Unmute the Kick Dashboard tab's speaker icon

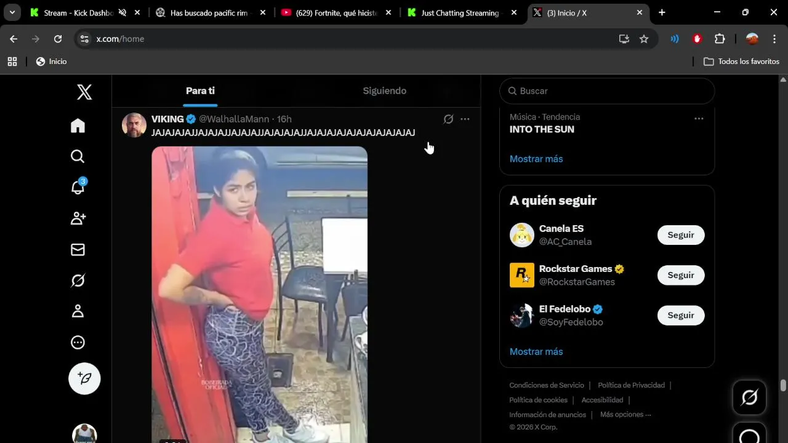pyautogui.click(x=123, y=12)
